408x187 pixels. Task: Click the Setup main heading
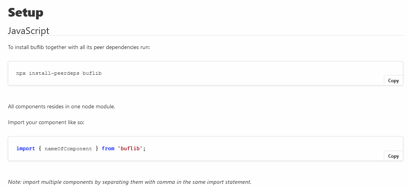[25, 13]
